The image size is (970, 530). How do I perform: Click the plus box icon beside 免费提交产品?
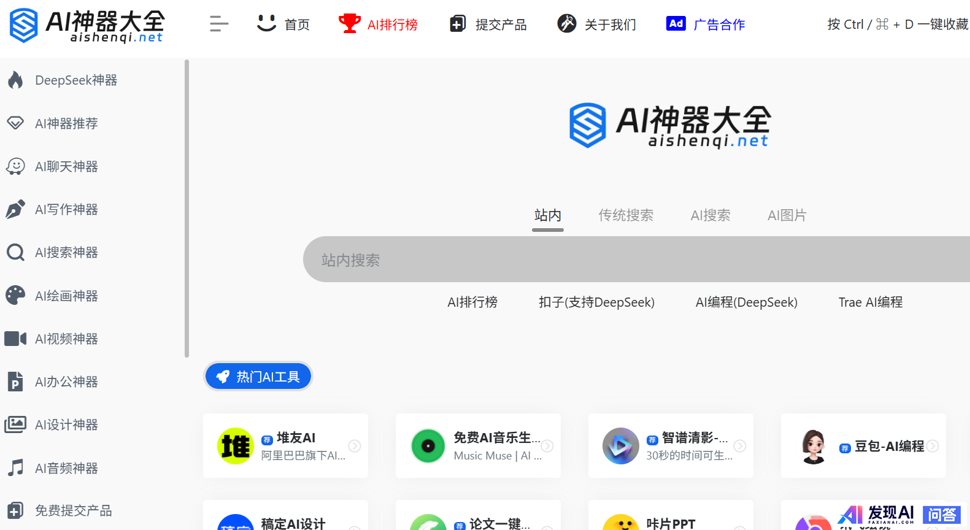15,510
